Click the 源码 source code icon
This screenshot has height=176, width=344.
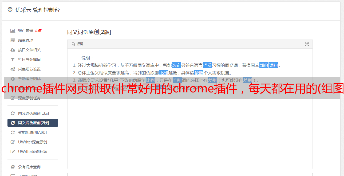click(x=73, y=44)
